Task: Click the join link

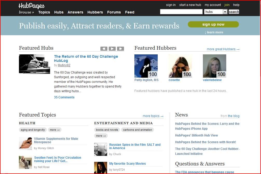Action: click(227, 5)
